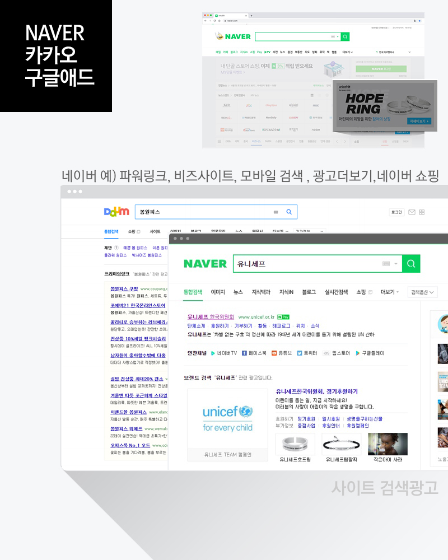Open the 실시간검색 tab

(336, 292)
